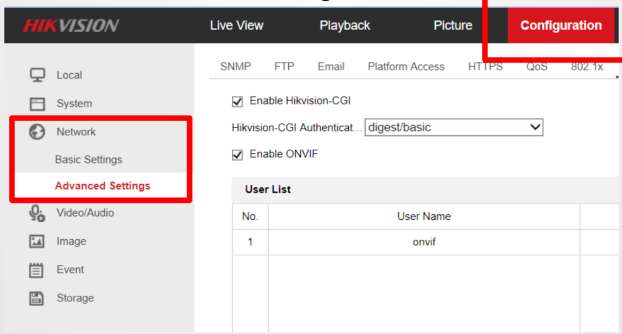622x334 pixels.
Task: Collapse the Network sidebar section
Action: click(x=76, y=132)
